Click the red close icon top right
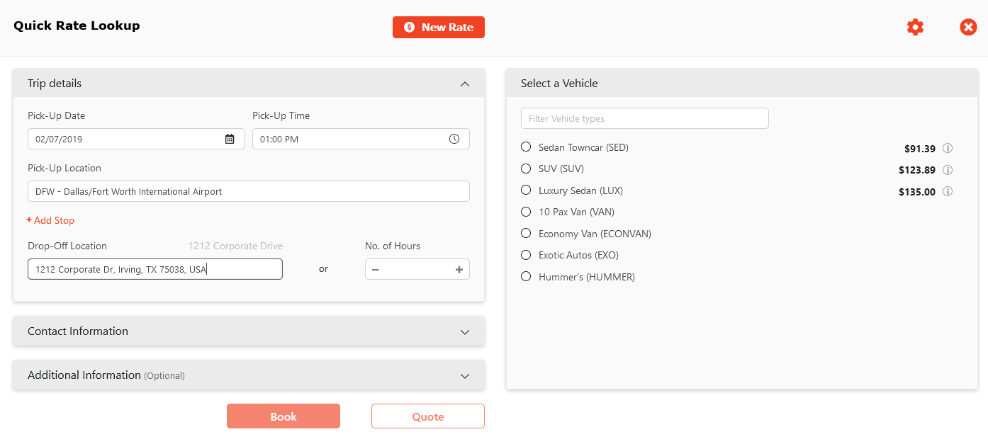The width and height of the screenshot is (988, 444). [968, 27]
